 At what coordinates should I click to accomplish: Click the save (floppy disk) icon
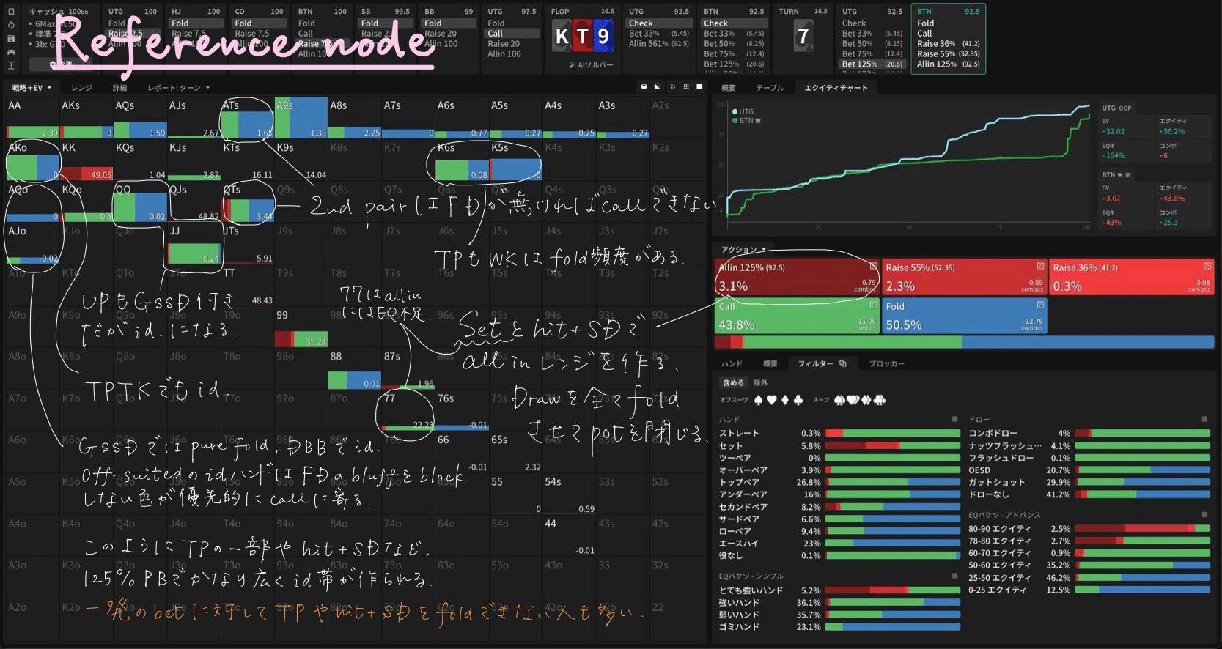[11, 38]
